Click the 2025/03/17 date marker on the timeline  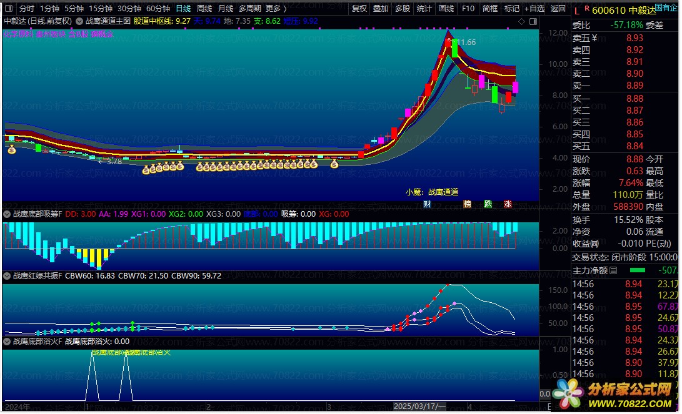click(419, 406)
